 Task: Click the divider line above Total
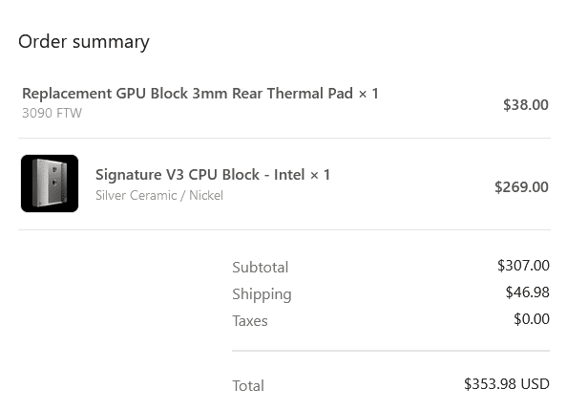[x=390, y=351]
